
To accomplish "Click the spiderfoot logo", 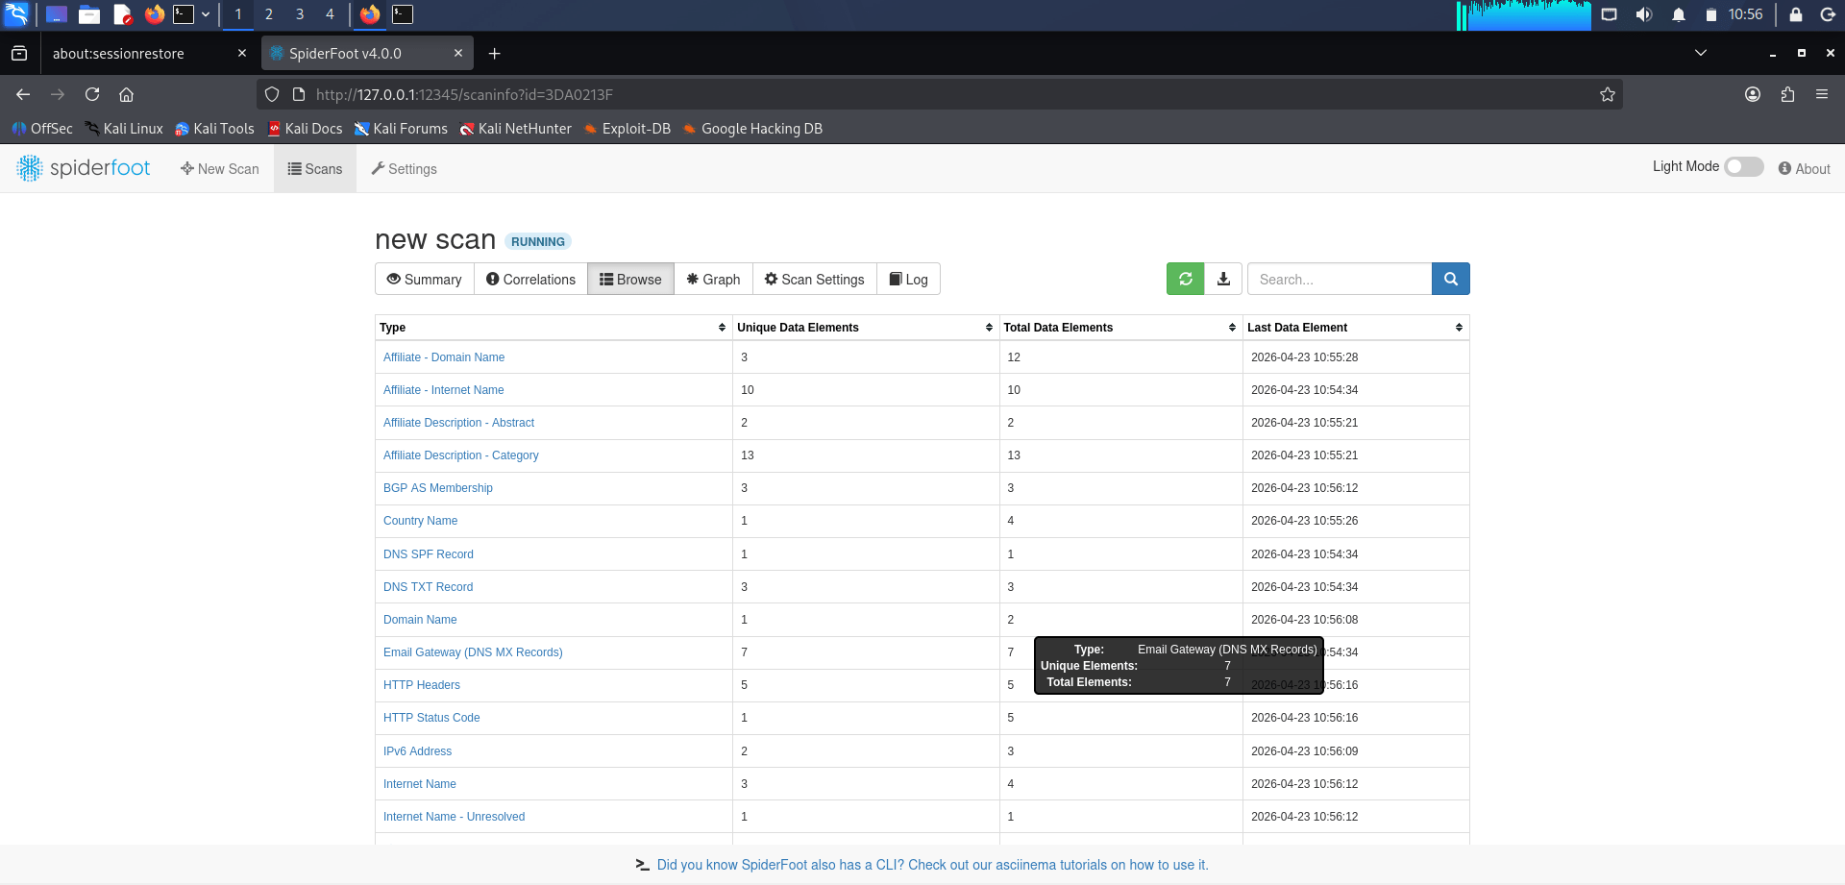I will coord(84,168).
